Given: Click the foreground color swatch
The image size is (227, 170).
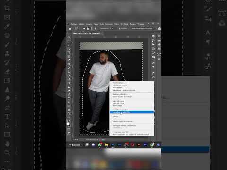Looking at the screenshot, I should pos(68,124).
